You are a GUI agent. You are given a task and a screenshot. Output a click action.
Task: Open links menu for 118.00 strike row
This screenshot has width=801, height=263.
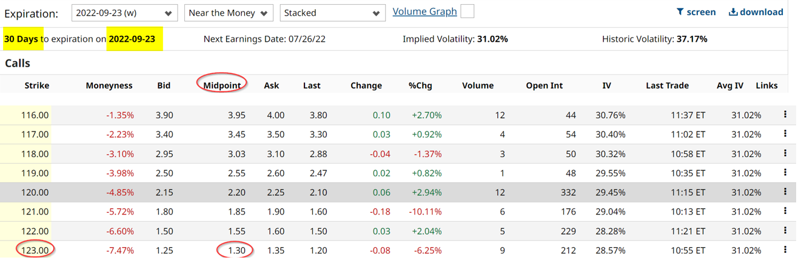click(785, 153)
